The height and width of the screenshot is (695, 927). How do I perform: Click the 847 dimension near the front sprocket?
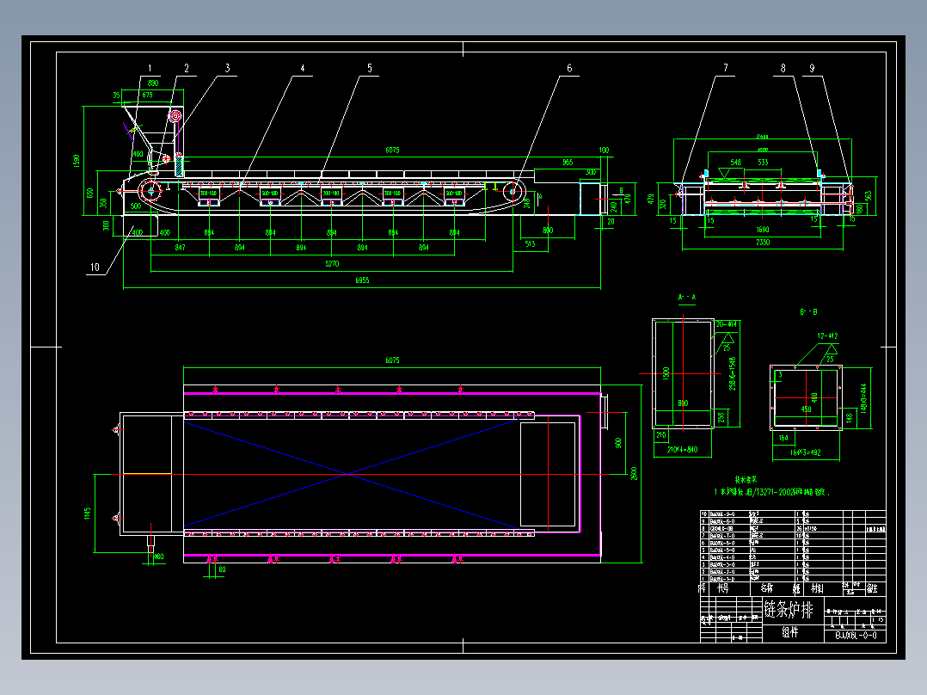(x=181, y=248)
